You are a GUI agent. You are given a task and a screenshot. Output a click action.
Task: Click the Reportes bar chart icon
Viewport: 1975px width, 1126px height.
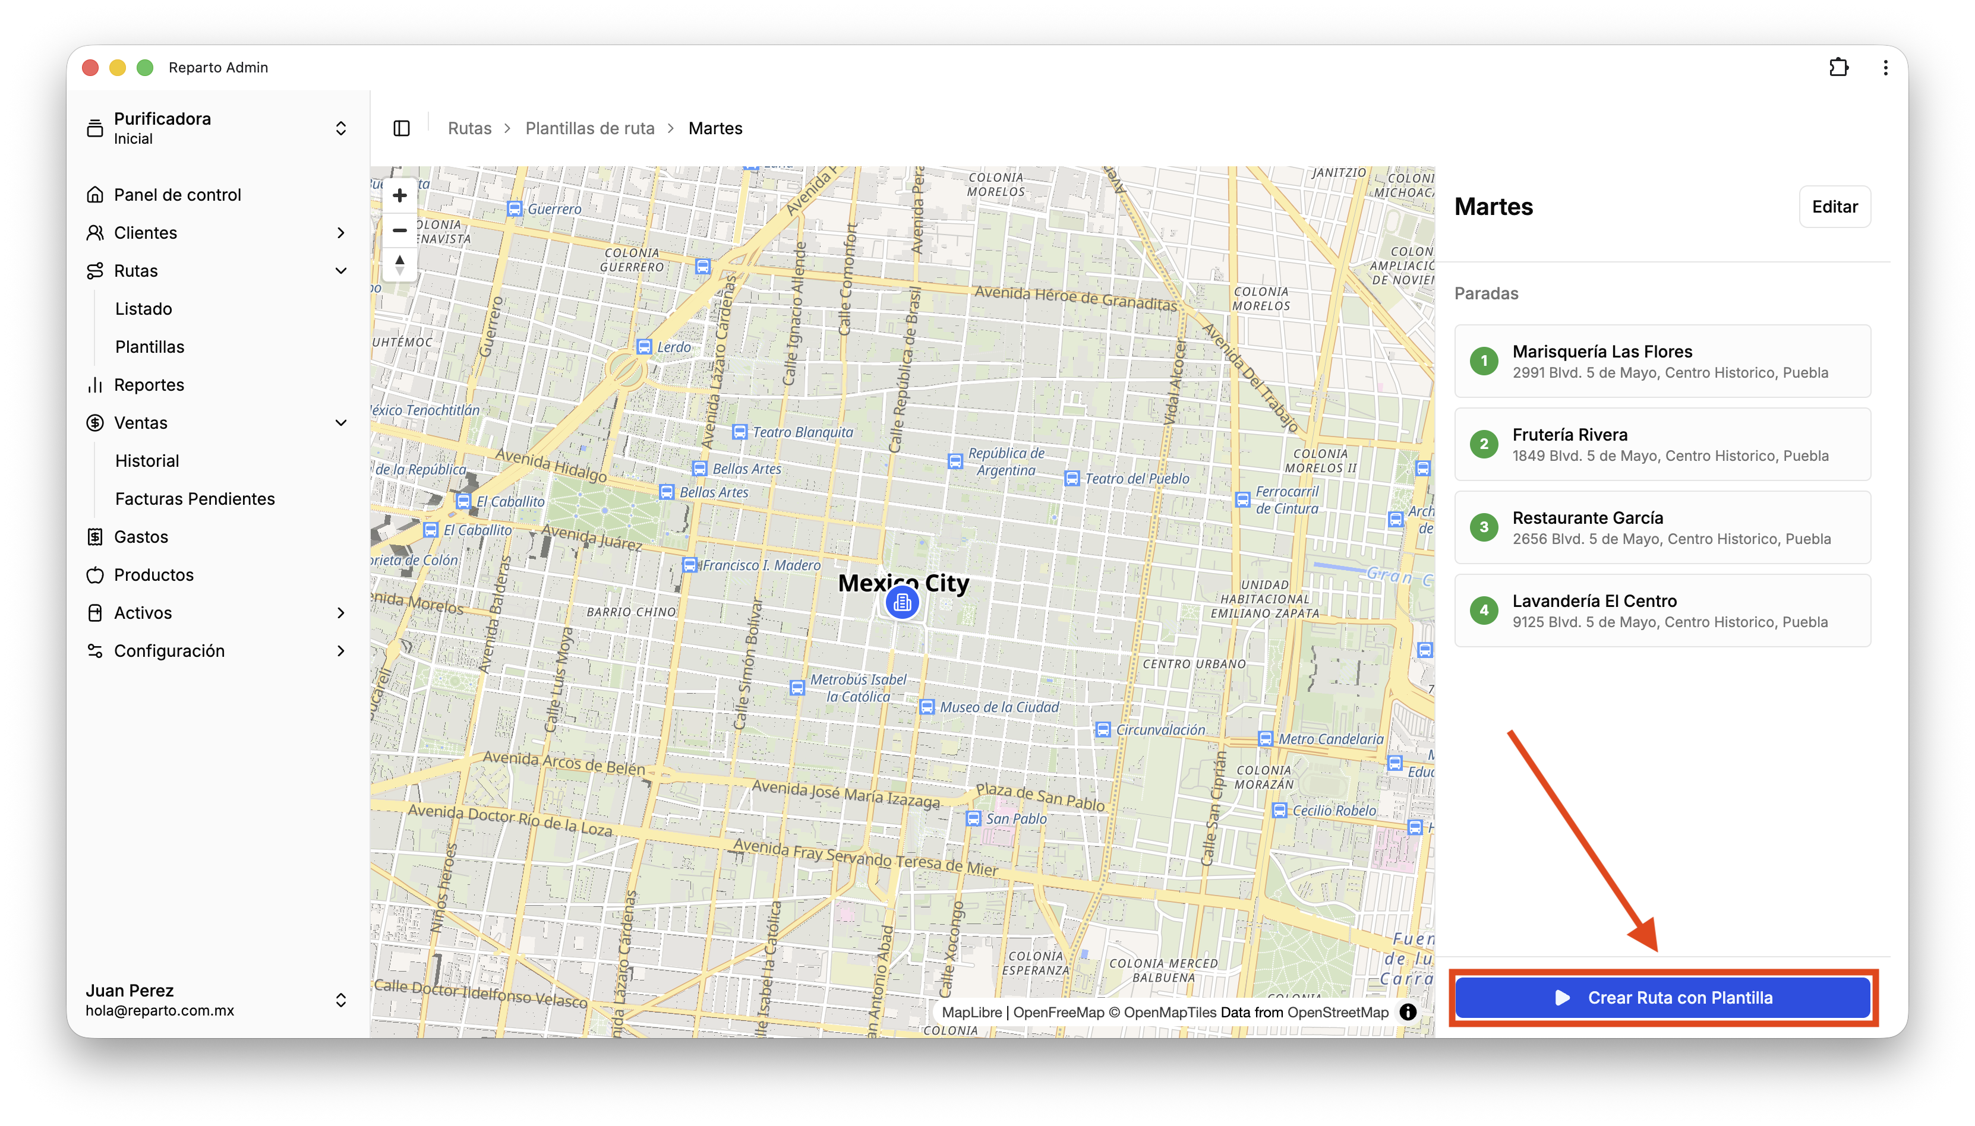(95, 385)
